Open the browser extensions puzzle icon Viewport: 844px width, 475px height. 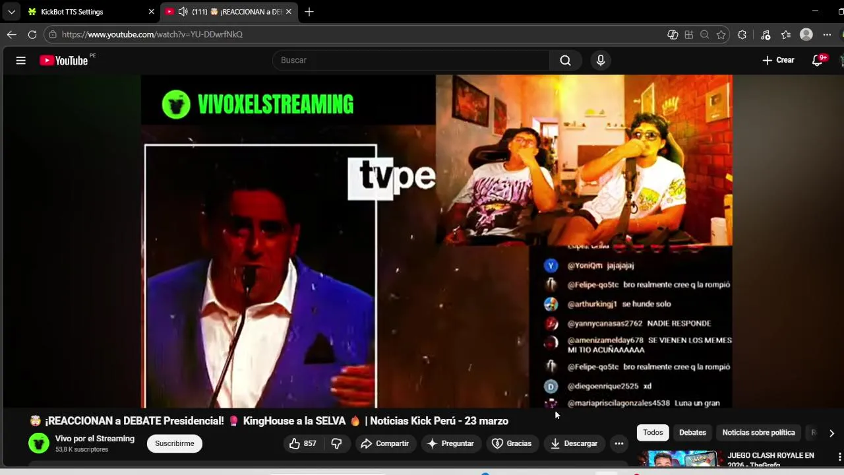[x=742, y=34]
